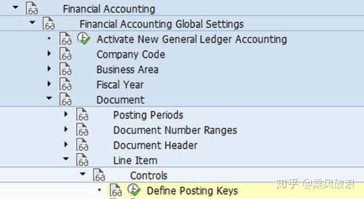This screenshot has width=364, height=199.
Task: Expand the Company Code node
Action: point(49,54)
